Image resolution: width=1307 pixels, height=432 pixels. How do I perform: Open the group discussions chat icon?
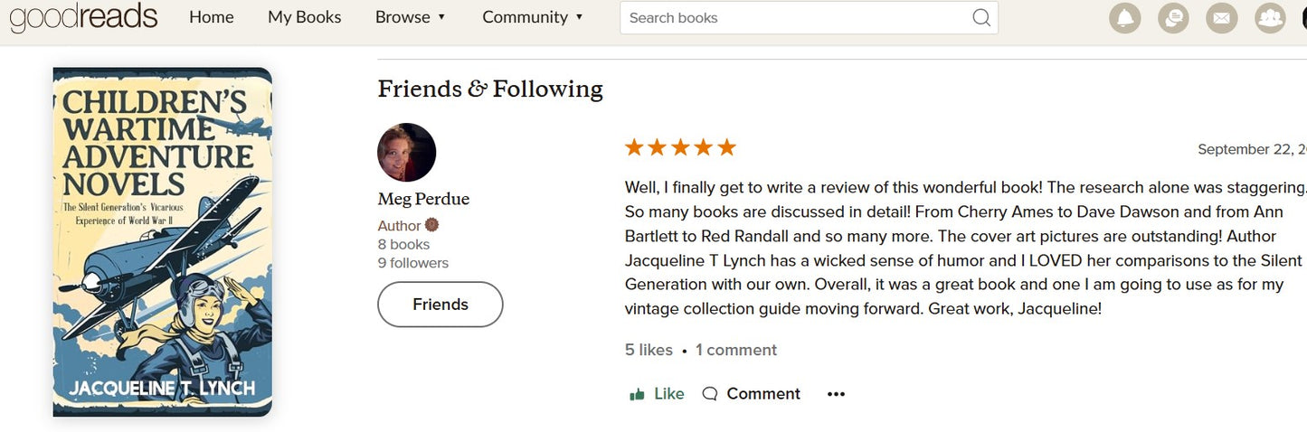pyautogui.click(x=1173, y=18)
